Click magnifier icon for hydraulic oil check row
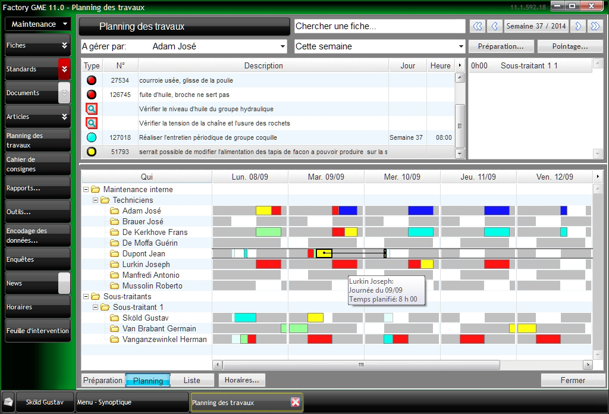This screenshot has width=609, height=414. point(91,109)
